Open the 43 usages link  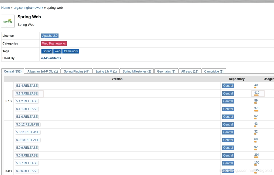click(256, 124)
